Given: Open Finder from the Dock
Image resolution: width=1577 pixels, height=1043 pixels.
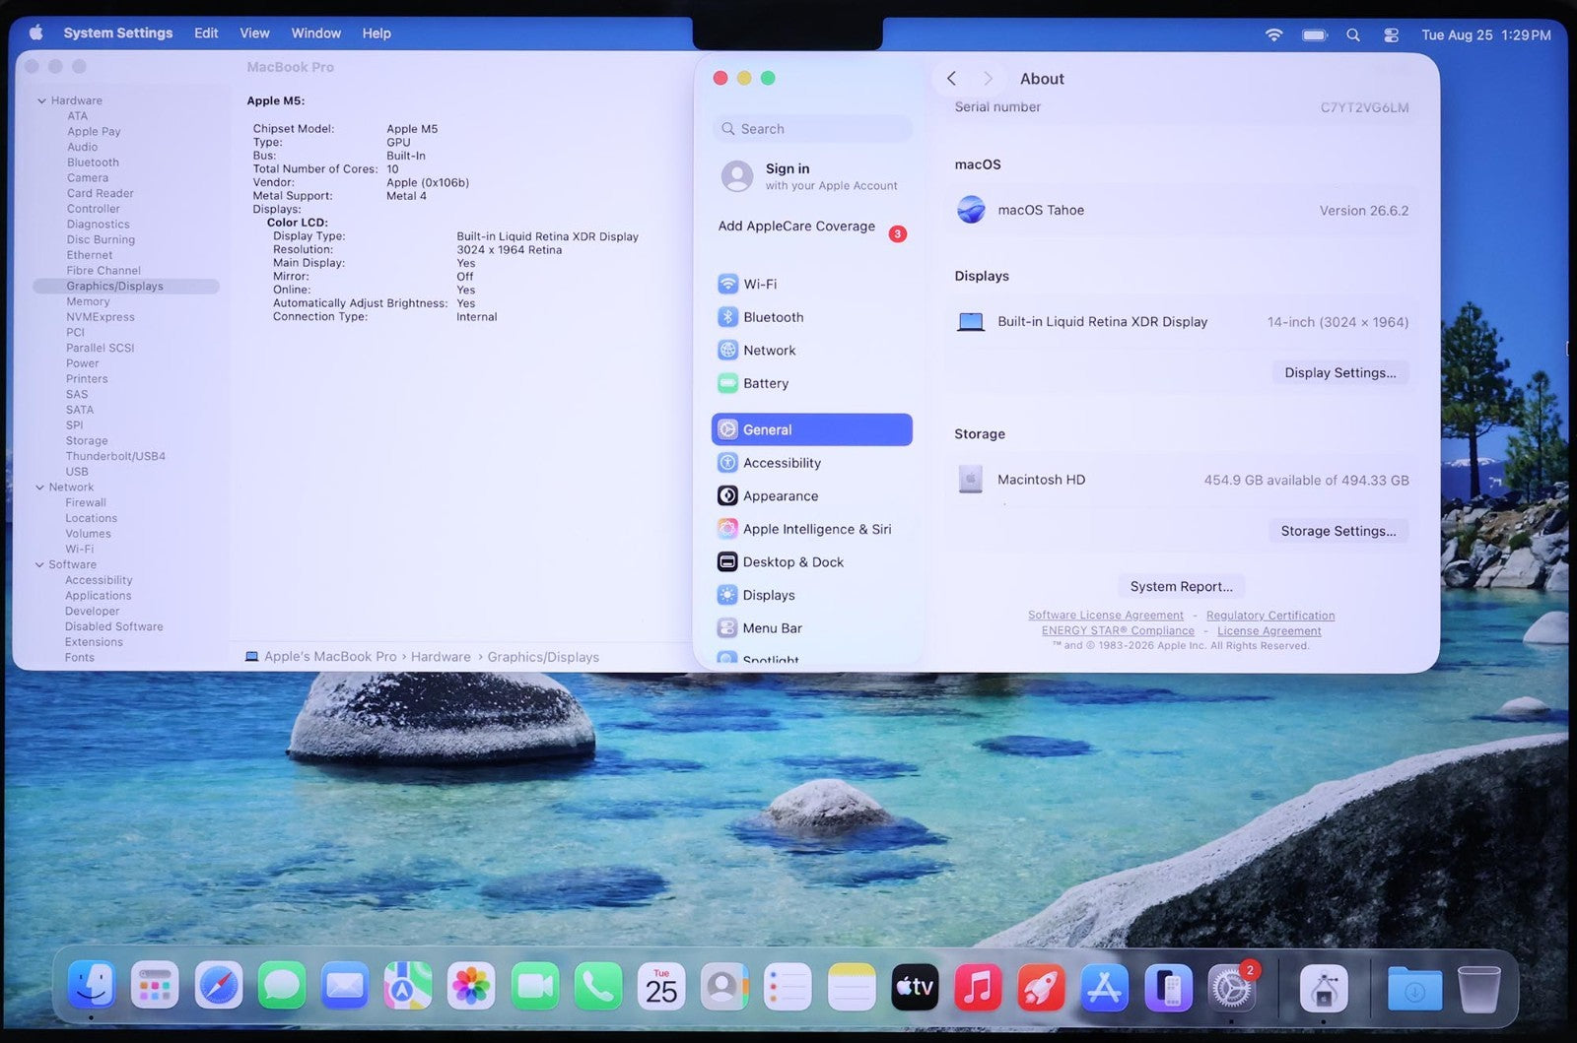Looking at the screenshot, I should pyautogui.click(x=92, y=985).
